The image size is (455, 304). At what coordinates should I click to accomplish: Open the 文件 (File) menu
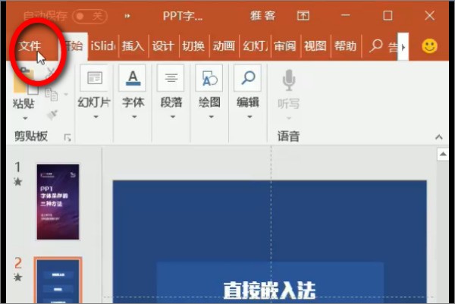point(30,46)
